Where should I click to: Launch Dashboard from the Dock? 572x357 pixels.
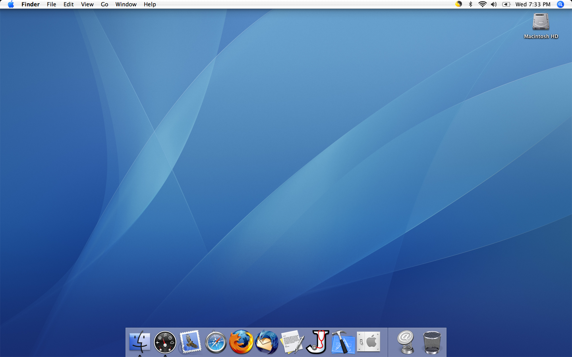point(165,342)
